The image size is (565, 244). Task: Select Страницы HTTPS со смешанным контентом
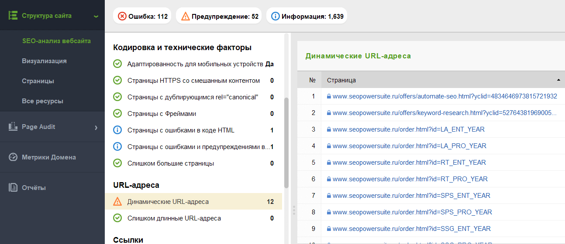coord(193,81)
